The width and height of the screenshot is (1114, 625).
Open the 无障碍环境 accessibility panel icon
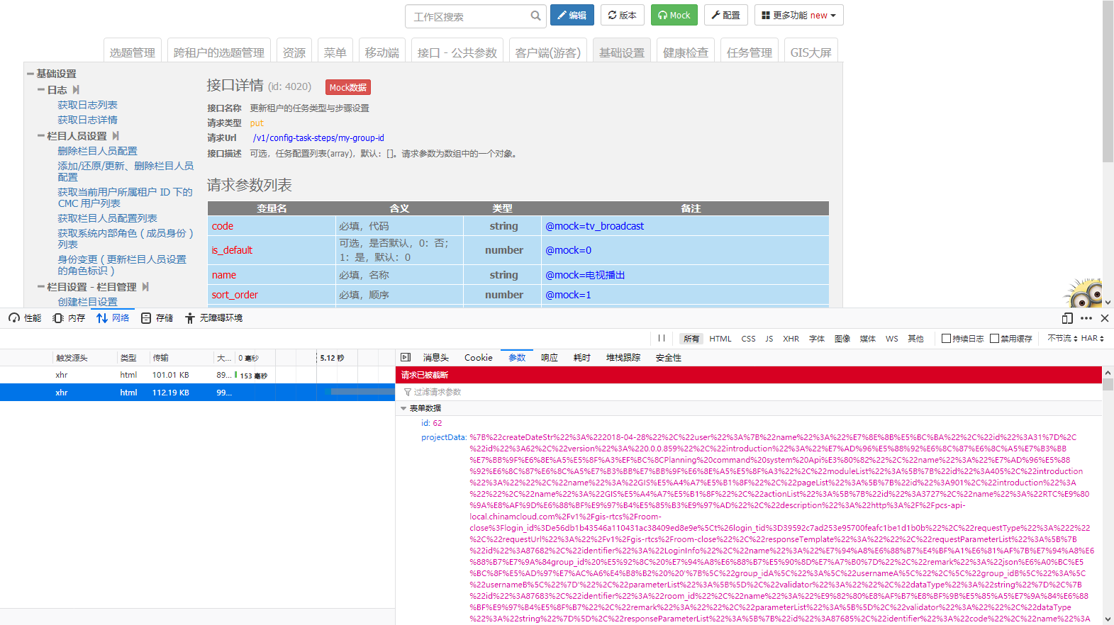tap(190, 318)
